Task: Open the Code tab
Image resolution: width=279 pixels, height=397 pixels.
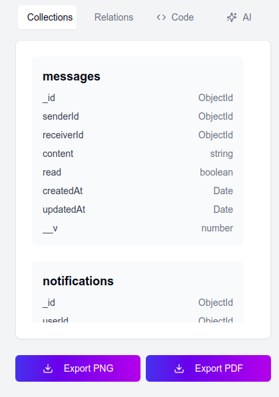Action: 175,17
